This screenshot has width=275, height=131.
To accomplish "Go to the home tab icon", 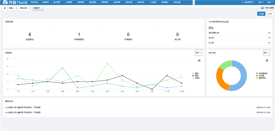I will pos(4,8).
